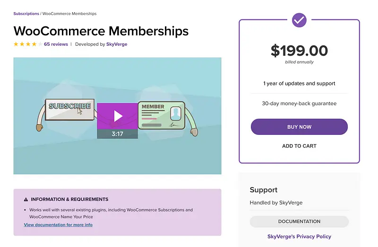The width and height of the screenshot is (378, 247).
Task: Open the 65 reviews link
Action: [x=56, y=44]
